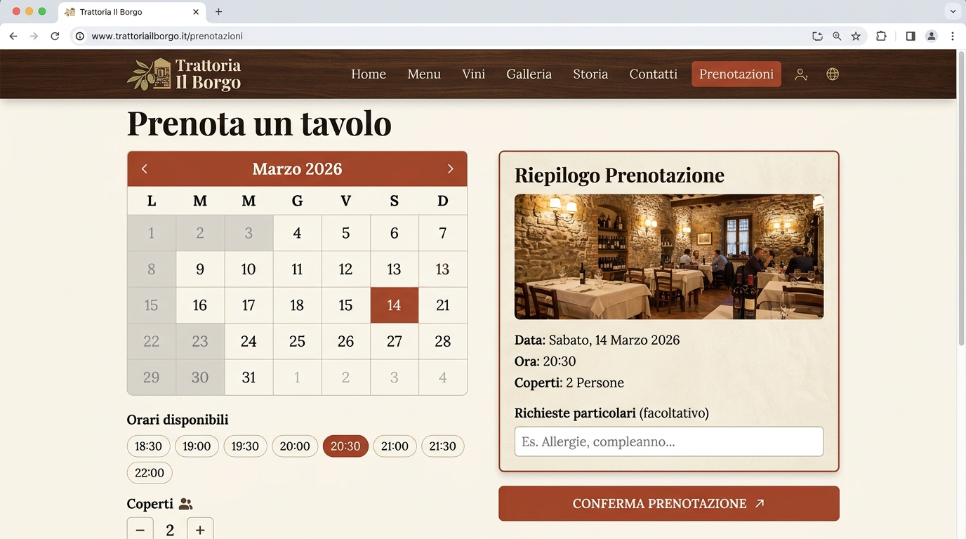Pick day 17 in the calendar
The image size is (966, 539).
click(x=249, y=305)
